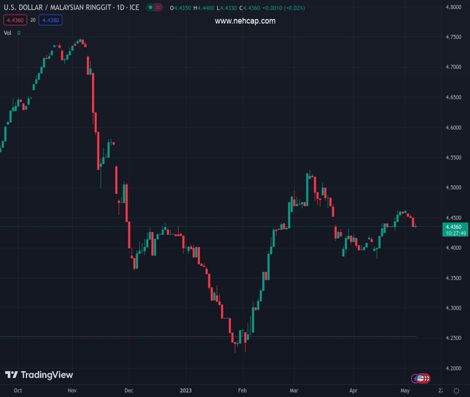The width and height of the screenshot is (470, 397).
Task: Click the spread value 20 between prices
Action: 32,21
